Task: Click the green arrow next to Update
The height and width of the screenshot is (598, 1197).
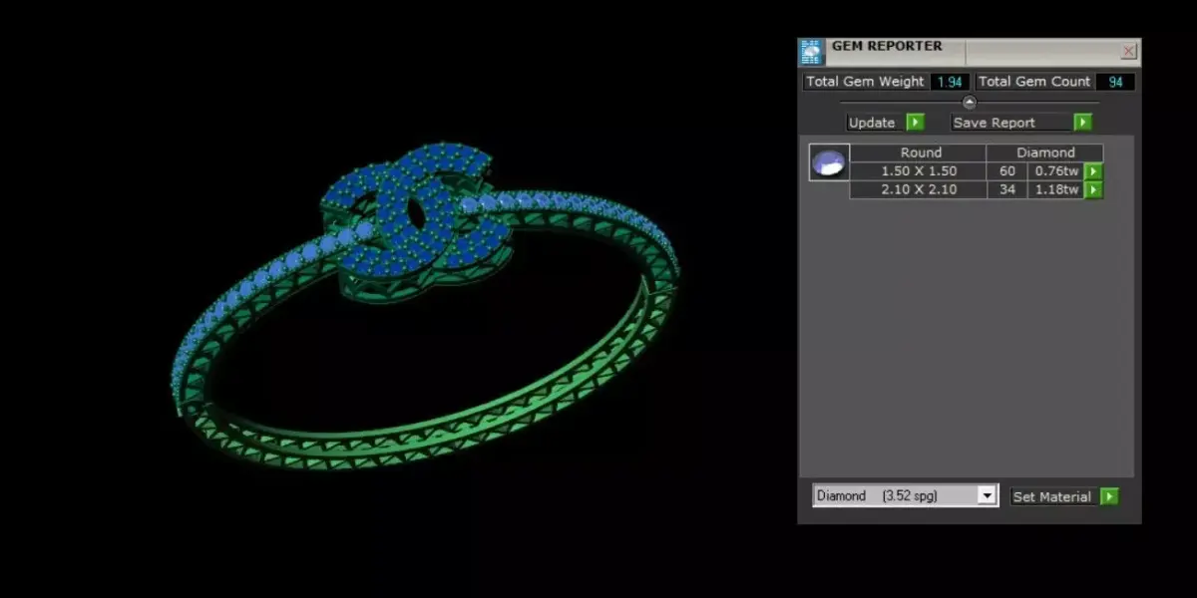Action: coord(915,123)
